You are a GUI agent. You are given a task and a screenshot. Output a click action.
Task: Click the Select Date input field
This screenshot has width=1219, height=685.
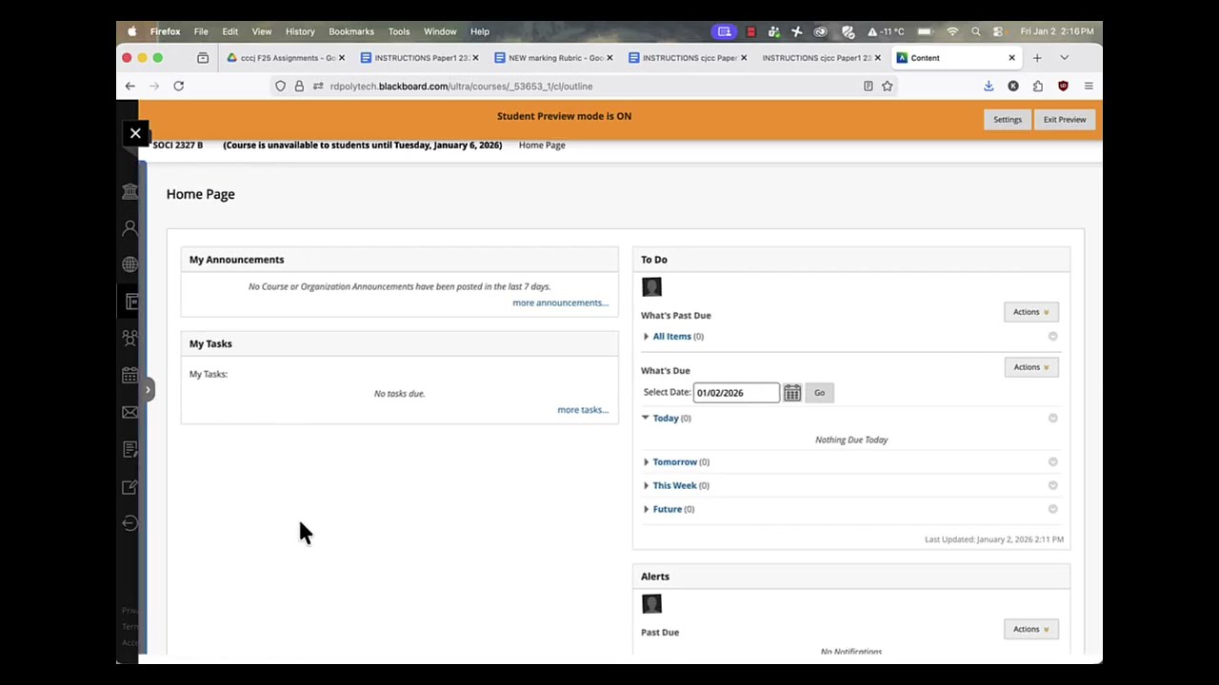[x=736, y=393]
